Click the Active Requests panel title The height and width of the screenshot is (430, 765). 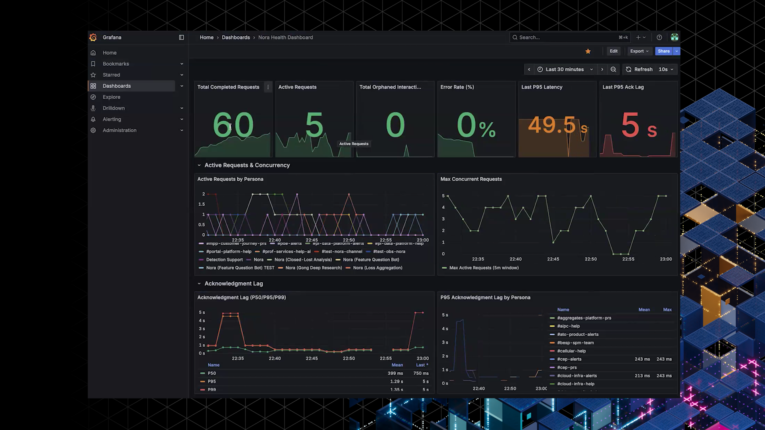tap(297, 87)
